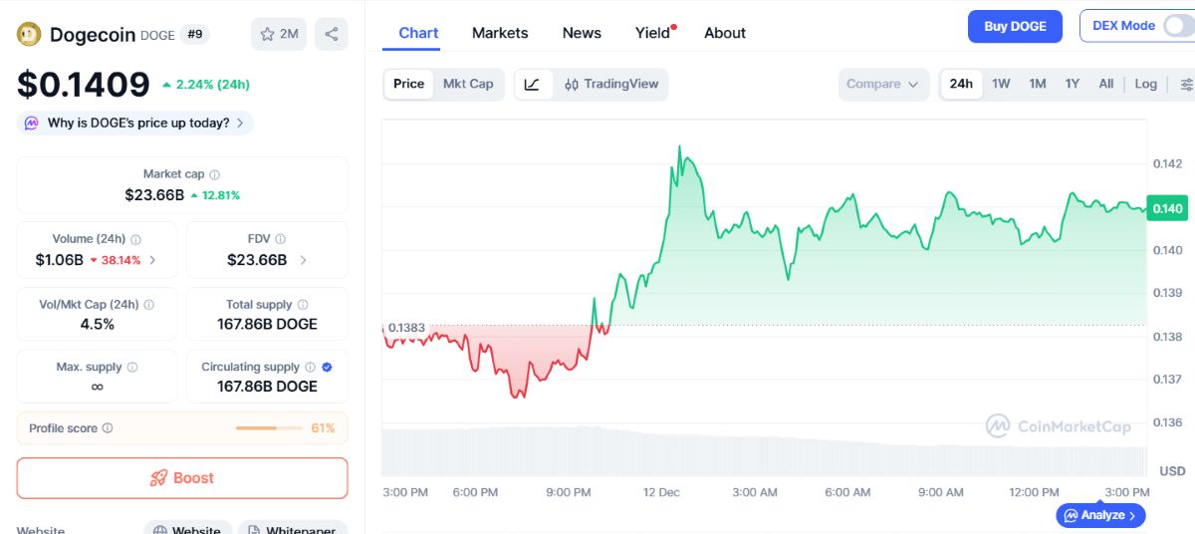Click the Analyze button

pyautogui.click(x=1100, y=515)
